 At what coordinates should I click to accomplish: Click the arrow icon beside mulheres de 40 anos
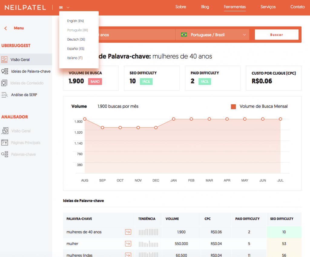pos(128,232)
